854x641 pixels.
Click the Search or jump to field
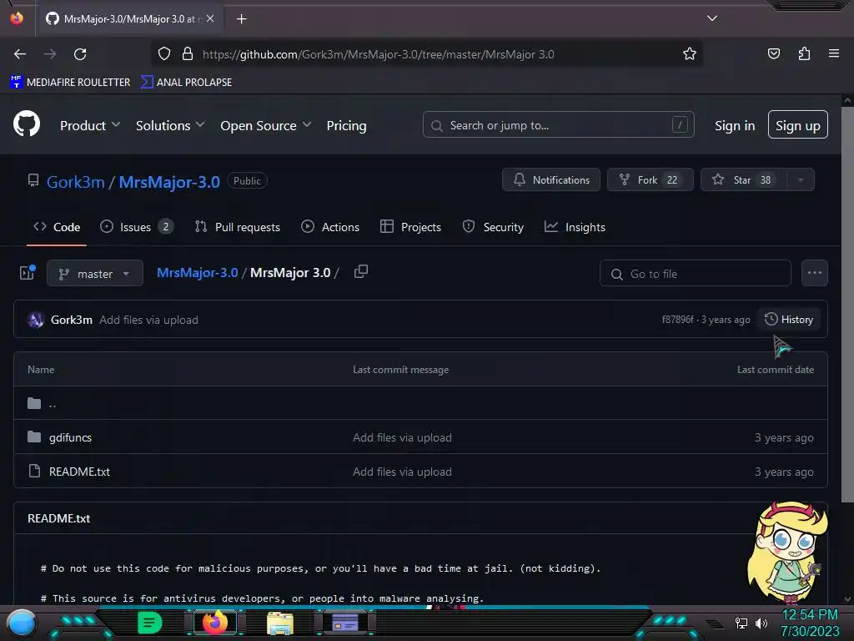tap(558, 125)
